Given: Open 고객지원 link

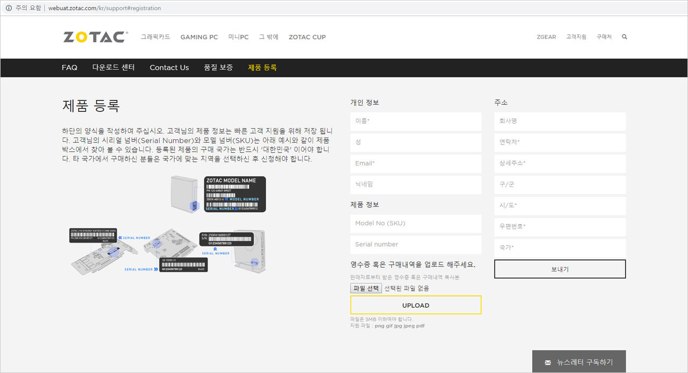Looking at the screenshot, I should point(576,37).
